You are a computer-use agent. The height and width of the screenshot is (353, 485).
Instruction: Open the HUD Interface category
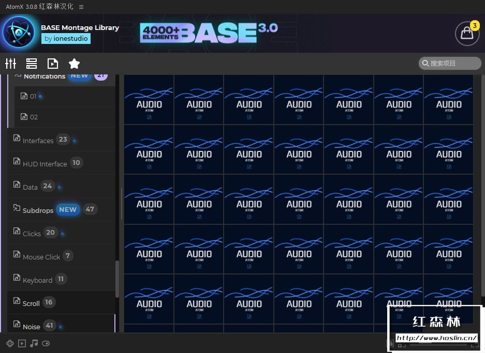coord(61,163)
